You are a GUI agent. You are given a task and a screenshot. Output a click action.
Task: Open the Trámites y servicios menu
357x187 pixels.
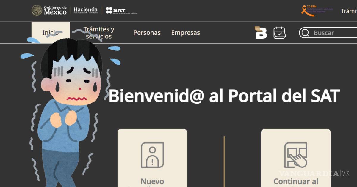tap(99, 33)
